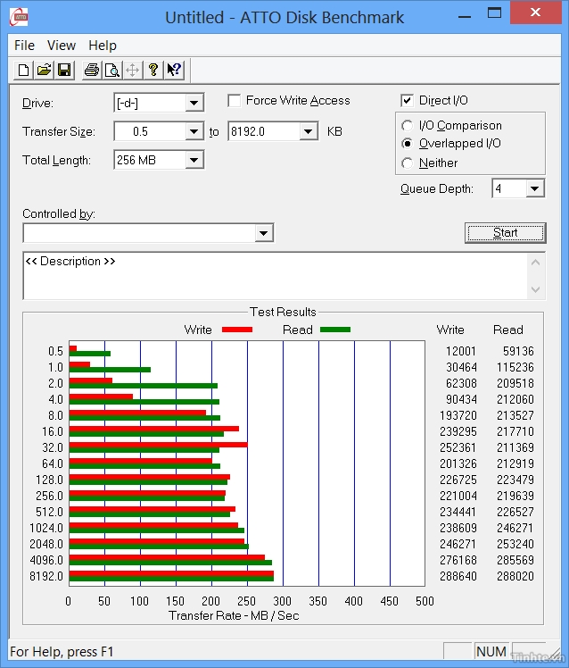Screen dimensions: 569x668
Task: Click the context help pointer icon
Action: coord(174,70)
